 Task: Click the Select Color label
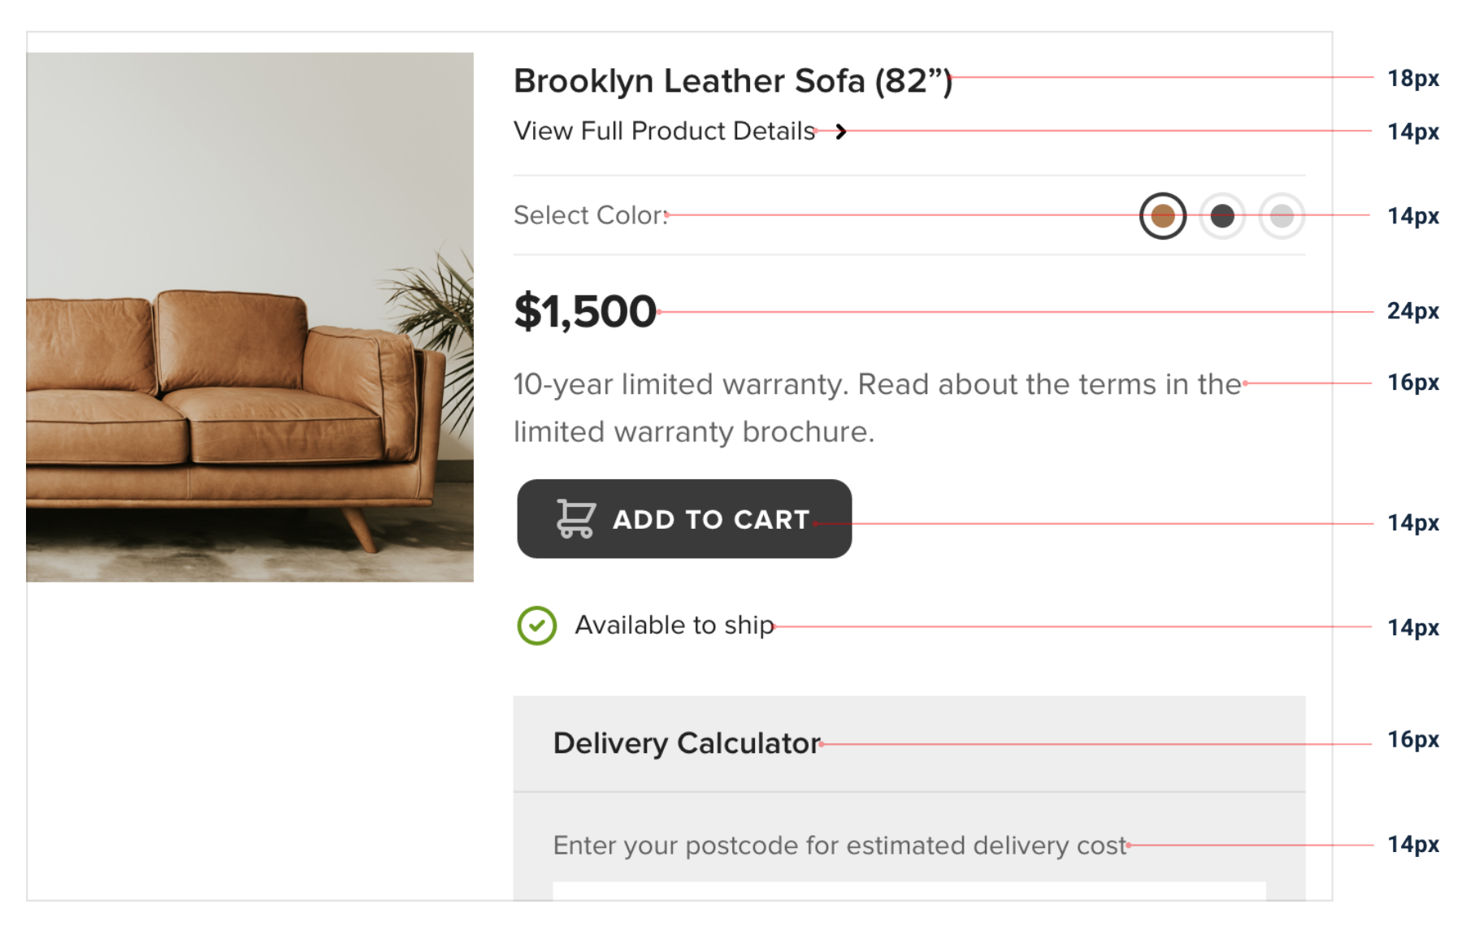(x=591, y=215)
